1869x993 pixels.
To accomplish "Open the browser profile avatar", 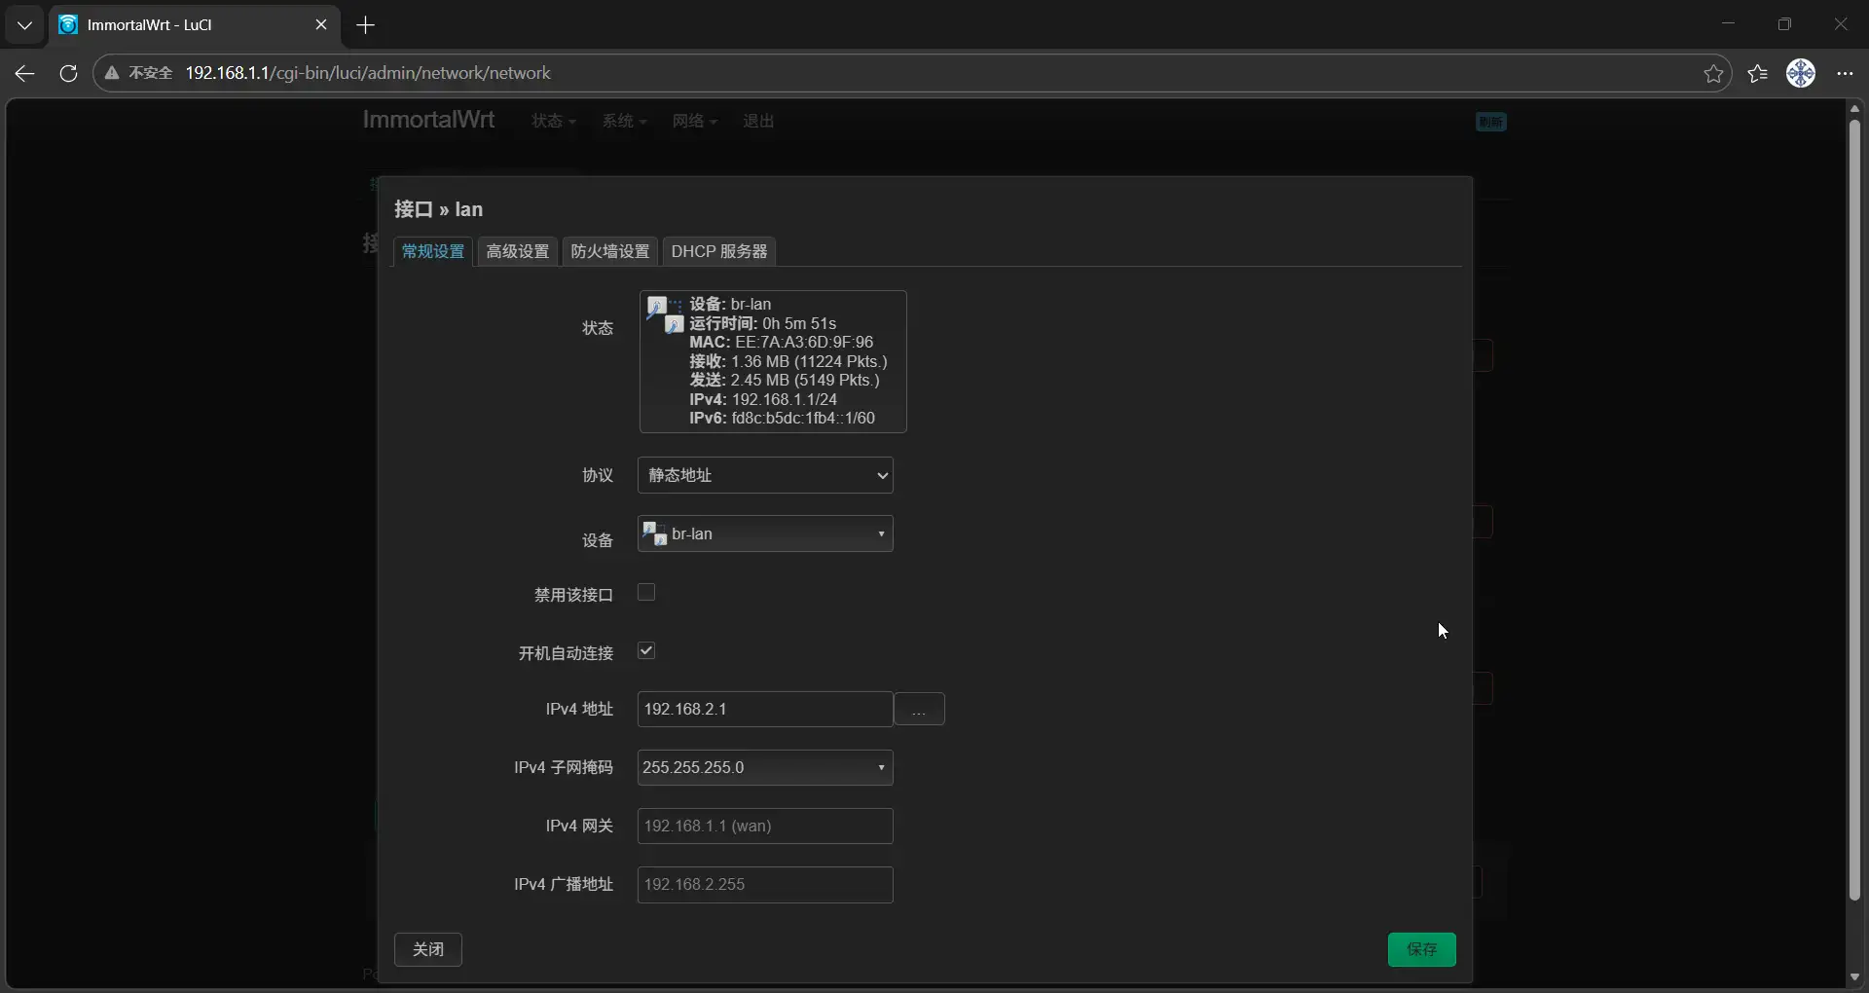I will tap(1800, 73).
